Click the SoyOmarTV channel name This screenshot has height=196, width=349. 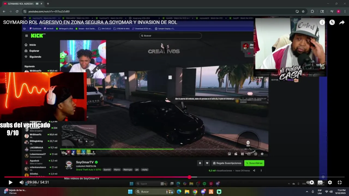[x=85, y=162]
